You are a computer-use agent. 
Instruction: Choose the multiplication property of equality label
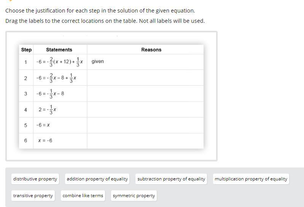coord(251,179)
